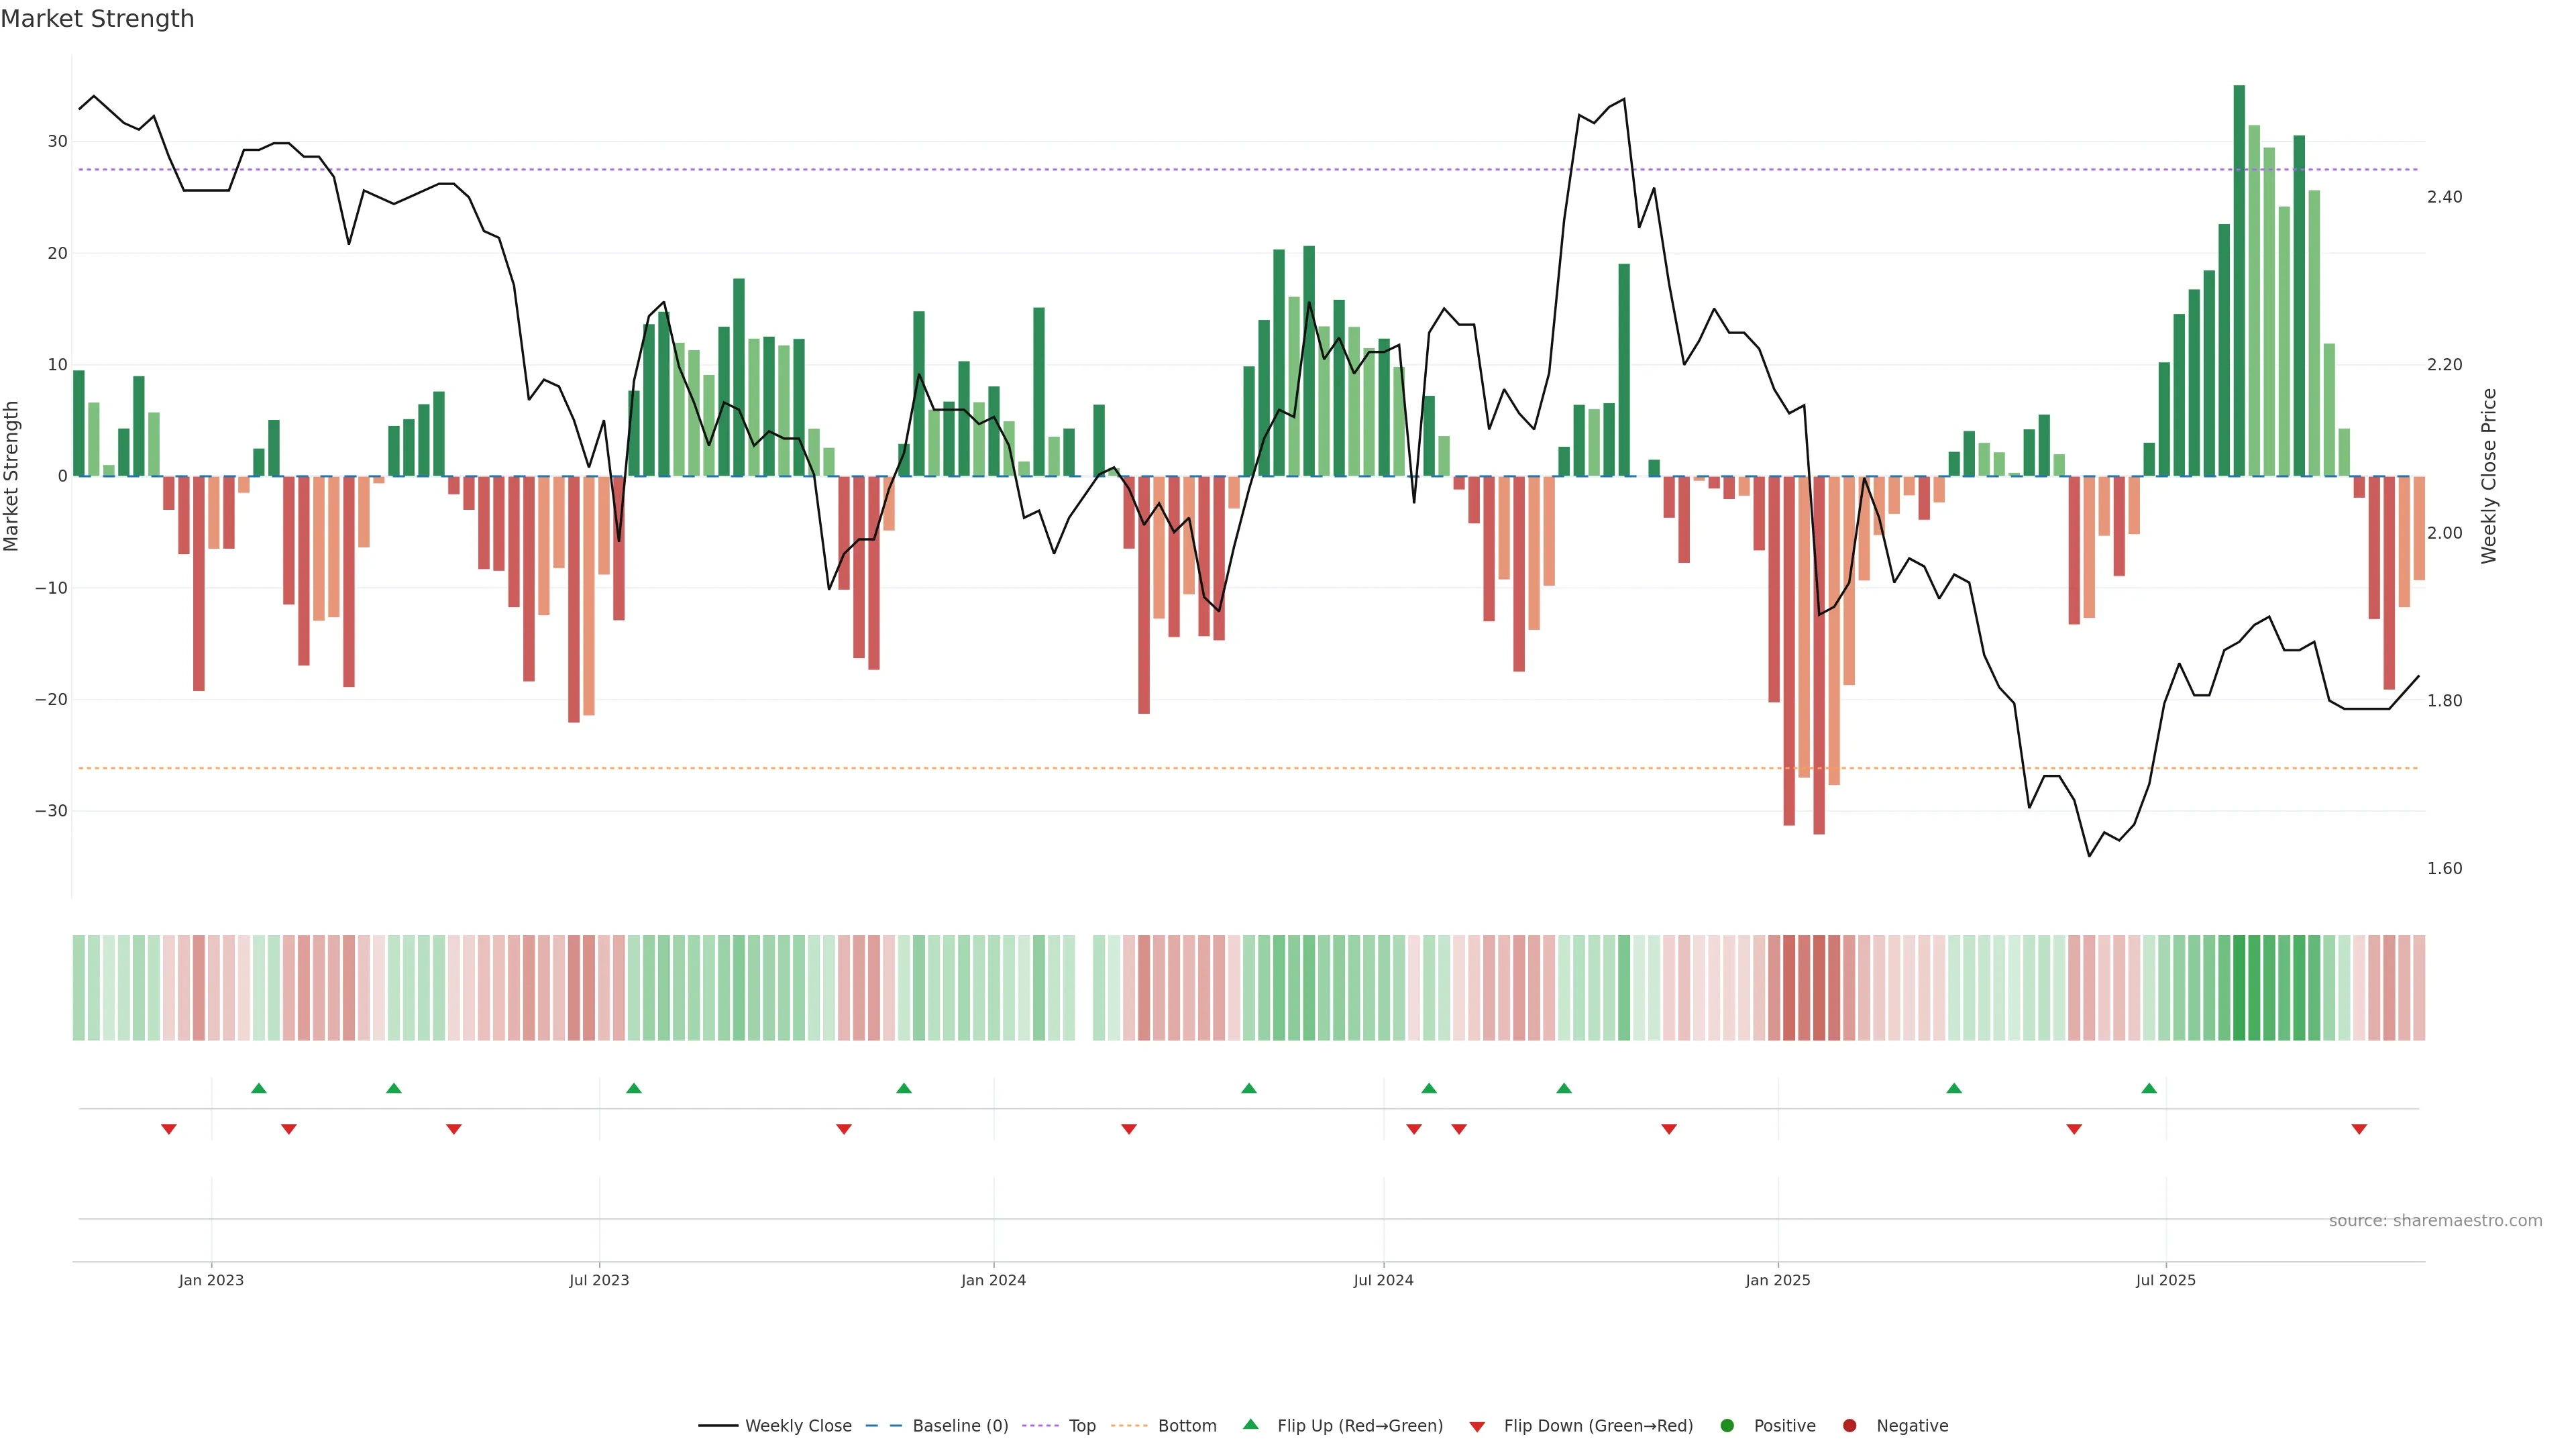Click the Flip Up green triangle legend icon
Viewport: 2576px width, 1449px height.
click(x=1250, y=1425)
